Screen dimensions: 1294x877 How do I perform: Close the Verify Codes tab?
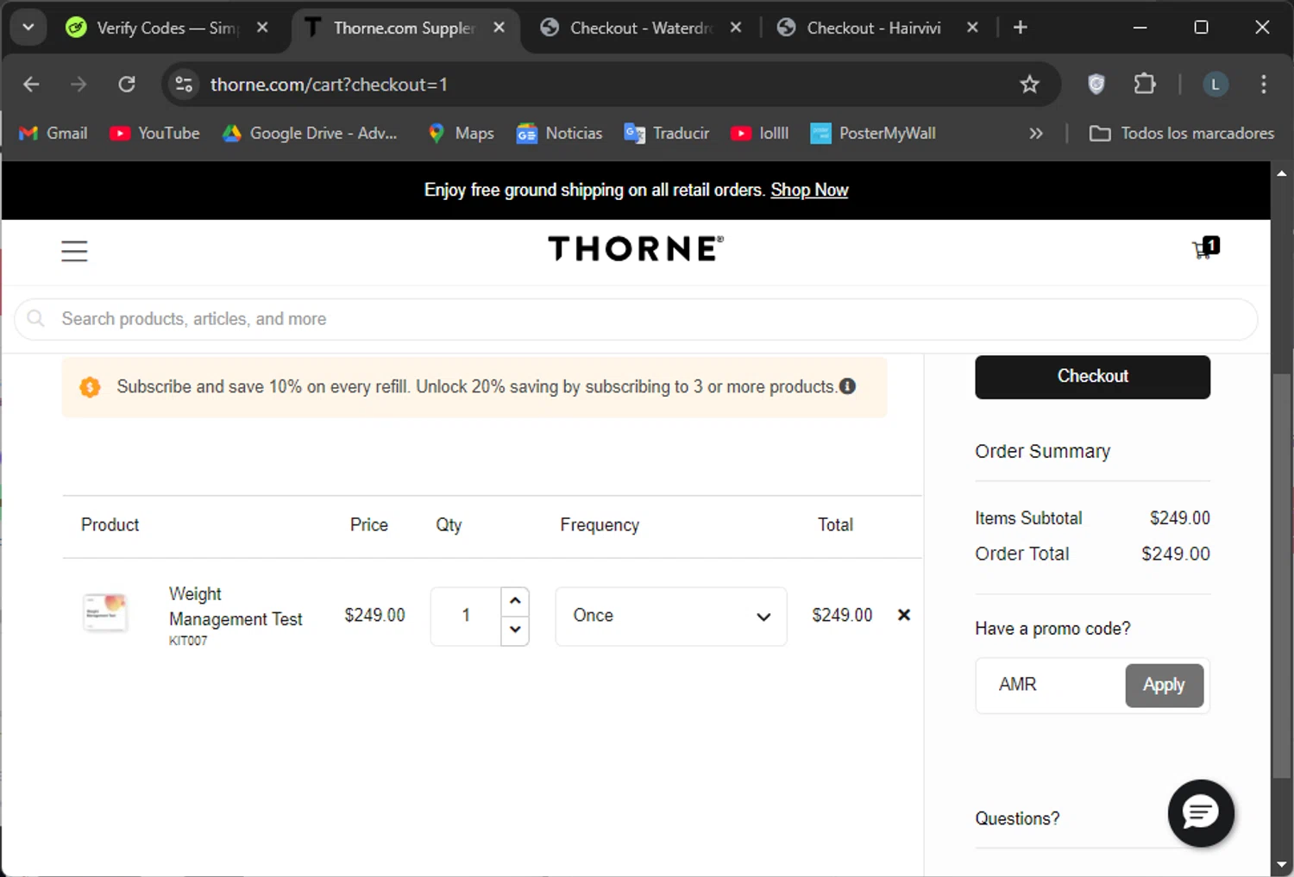click(x=263, y=28)
